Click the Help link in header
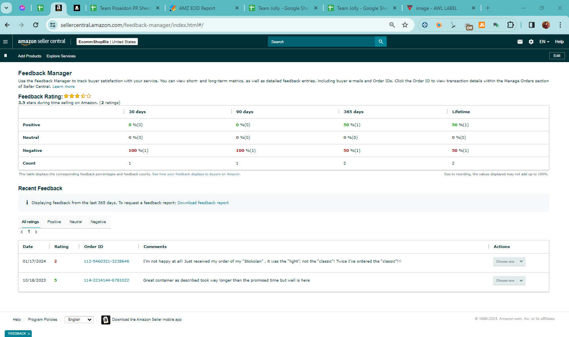The width and height of the screenshot is (569, 337). click(x=559, y=42)
